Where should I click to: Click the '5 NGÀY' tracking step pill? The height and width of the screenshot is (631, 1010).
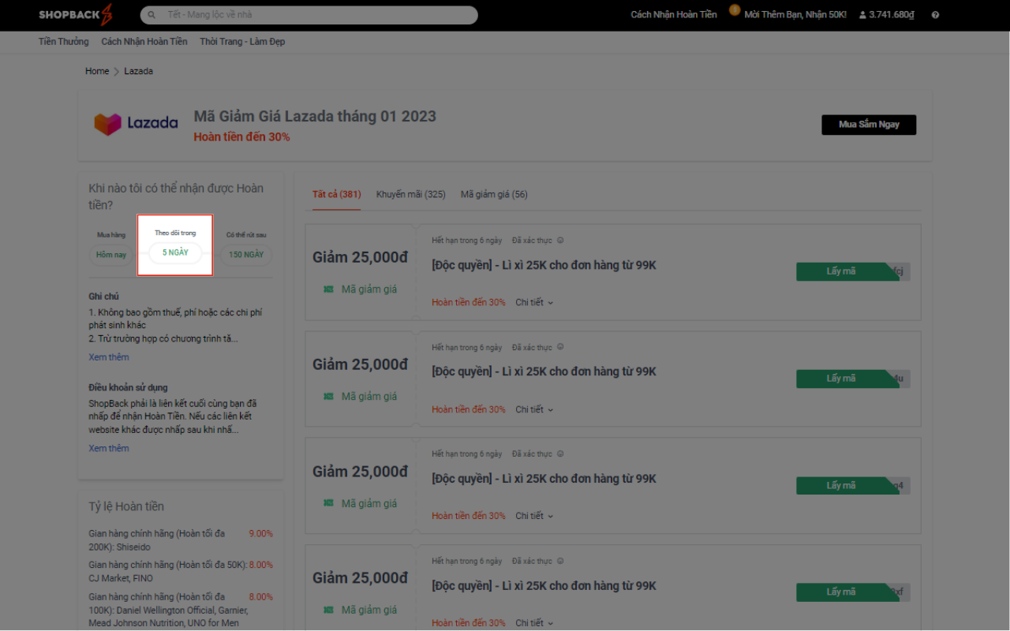(175, 253)
